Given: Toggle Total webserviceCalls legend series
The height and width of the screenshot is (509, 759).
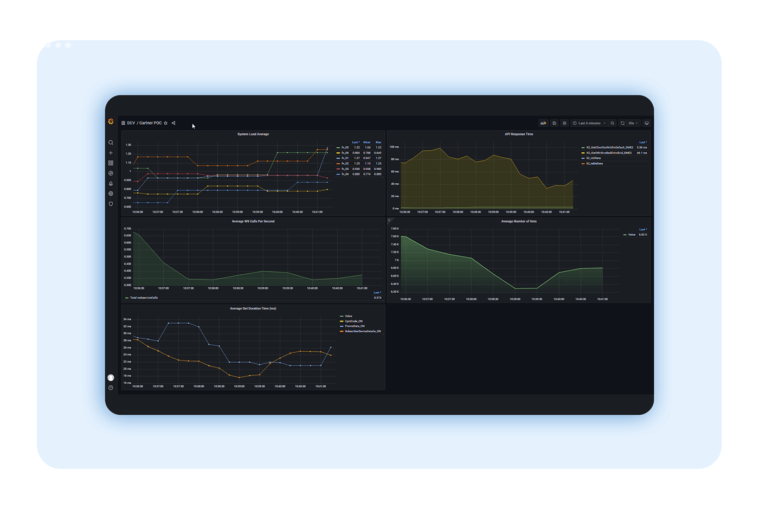Looking at the screenshot, I should point(144,298).
